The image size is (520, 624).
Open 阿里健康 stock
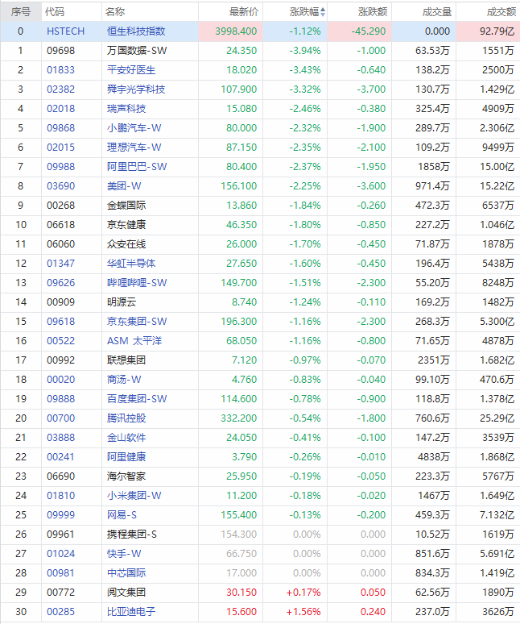126,457
